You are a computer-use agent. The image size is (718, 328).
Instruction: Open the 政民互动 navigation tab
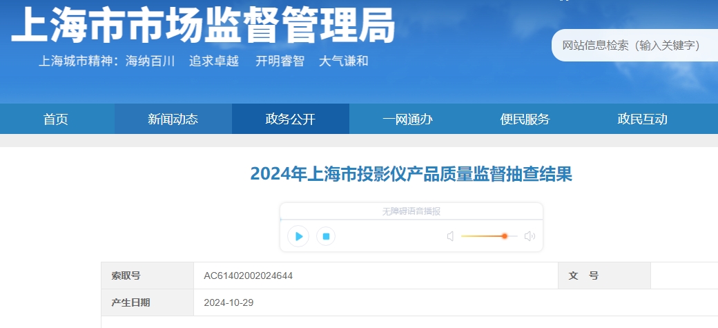[643, 119]
